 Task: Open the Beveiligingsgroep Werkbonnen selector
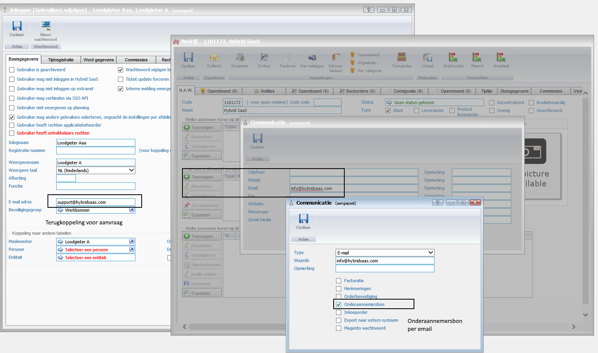point(95,210)
